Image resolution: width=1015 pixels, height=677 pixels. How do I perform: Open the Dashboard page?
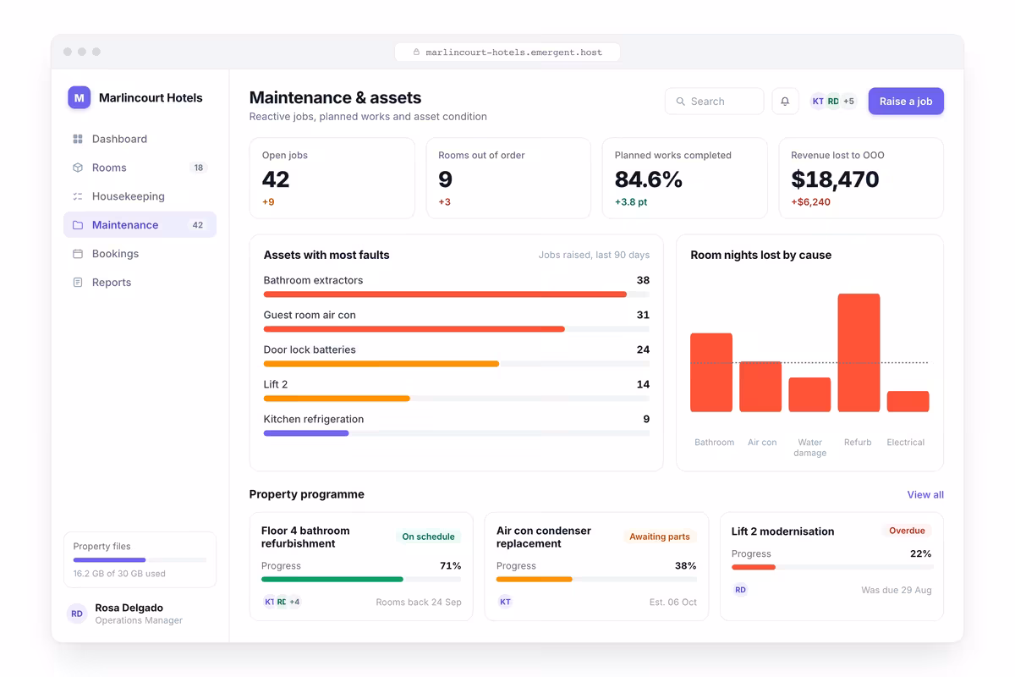tap(140, 139)
